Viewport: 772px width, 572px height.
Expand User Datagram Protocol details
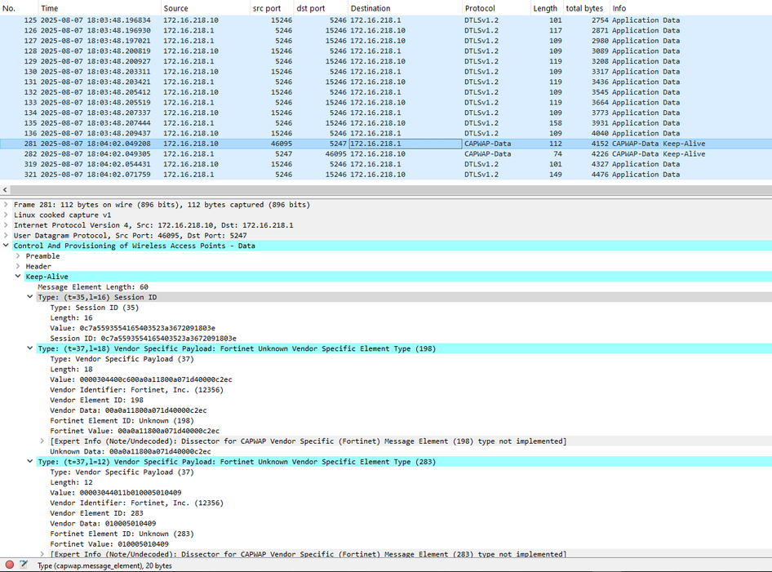click(x=6, y=235)
